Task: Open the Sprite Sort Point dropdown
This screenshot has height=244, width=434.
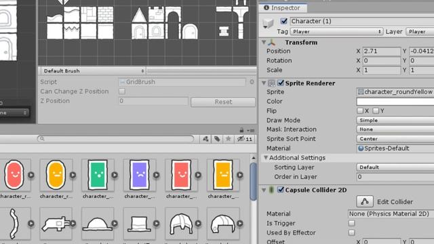Action: tap(395, 139)
